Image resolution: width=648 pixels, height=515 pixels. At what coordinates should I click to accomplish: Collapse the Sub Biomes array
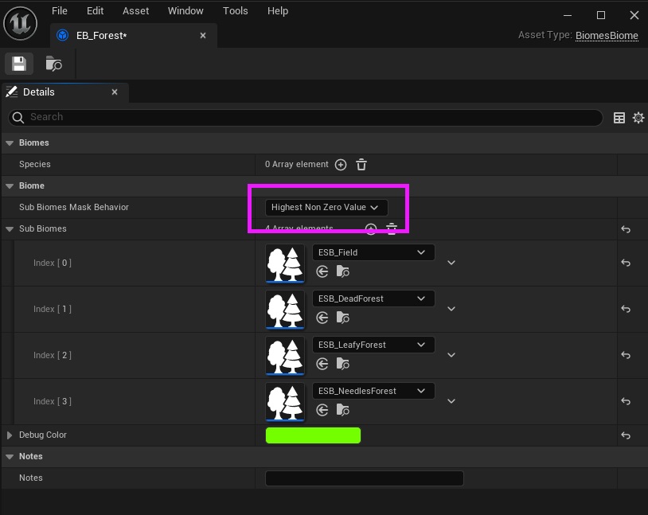click(x=10, y=229)
